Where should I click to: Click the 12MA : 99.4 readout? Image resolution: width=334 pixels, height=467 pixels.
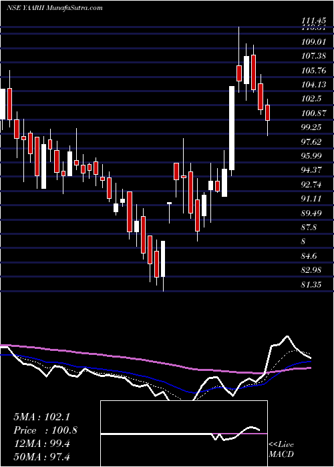41,444
